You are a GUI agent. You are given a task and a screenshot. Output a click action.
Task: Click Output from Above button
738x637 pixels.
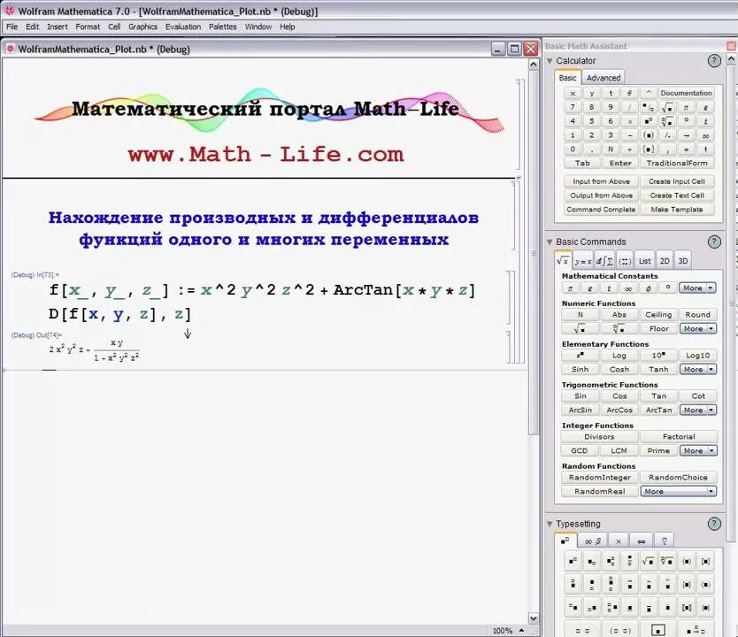tap(601, 196)
